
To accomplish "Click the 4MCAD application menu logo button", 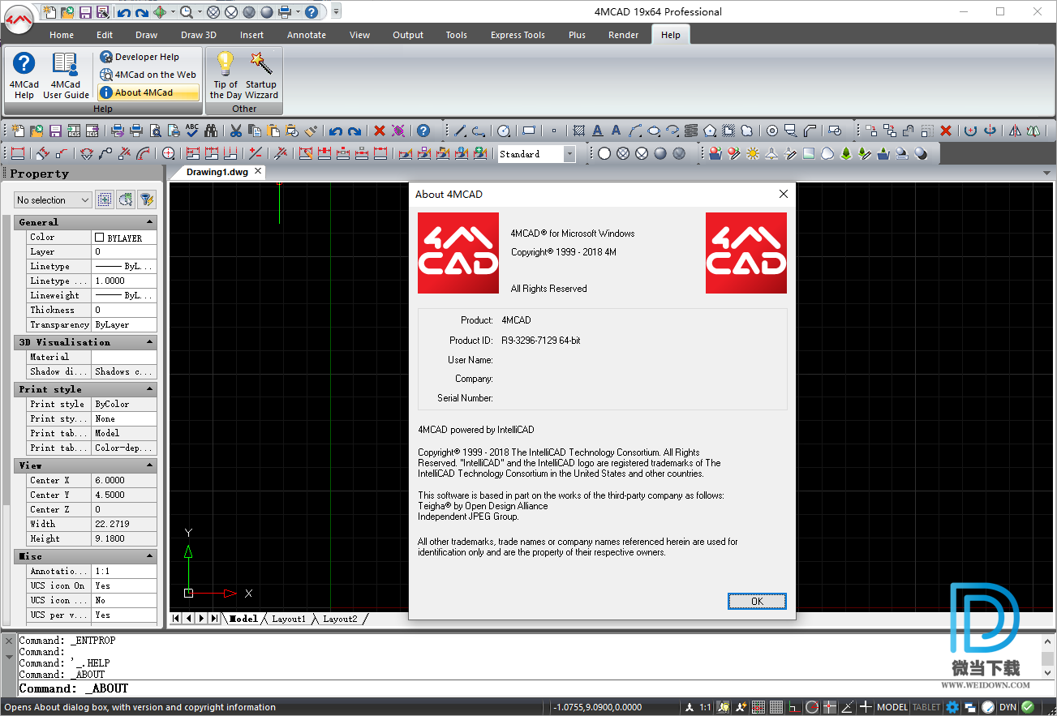I will 19,18.
